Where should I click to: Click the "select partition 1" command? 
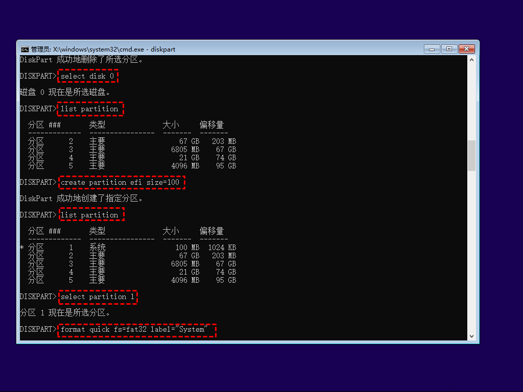pos(98,297)
